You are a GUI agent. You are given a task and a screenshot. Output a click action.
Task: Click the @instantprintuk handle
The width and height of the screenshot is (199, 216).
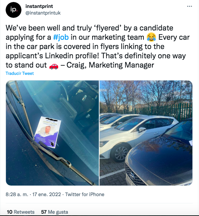[x=43, y=13]
